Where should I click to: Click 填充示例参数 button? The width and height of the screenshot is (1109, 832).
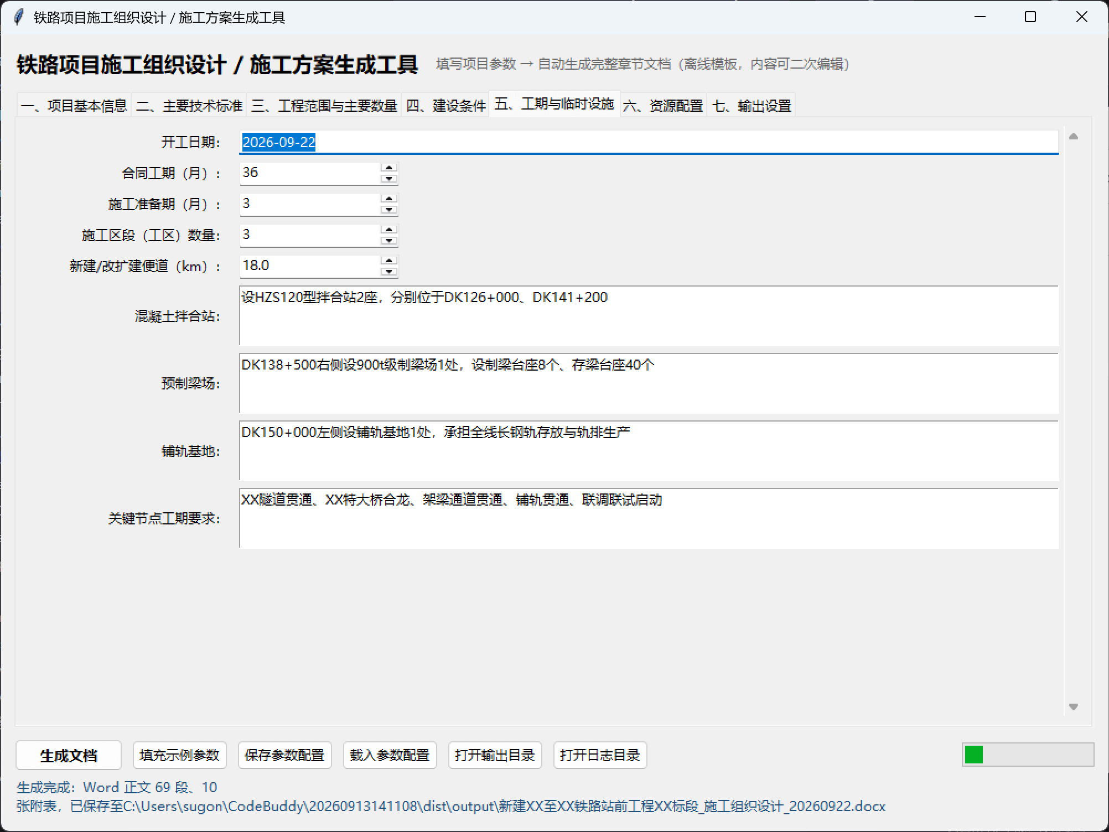(180, 755)
